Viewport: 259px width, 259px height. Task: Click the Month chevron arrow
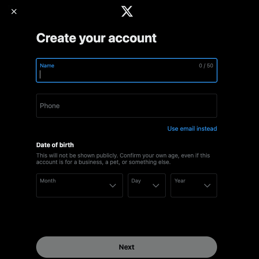pos(113,185)
